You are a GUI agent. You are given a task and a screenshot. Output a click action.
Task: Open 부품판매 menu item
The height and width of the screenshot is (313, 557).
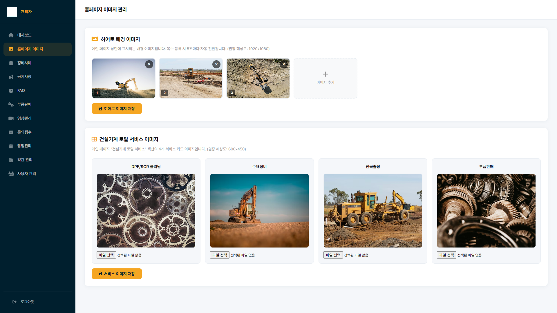[38, 104]
